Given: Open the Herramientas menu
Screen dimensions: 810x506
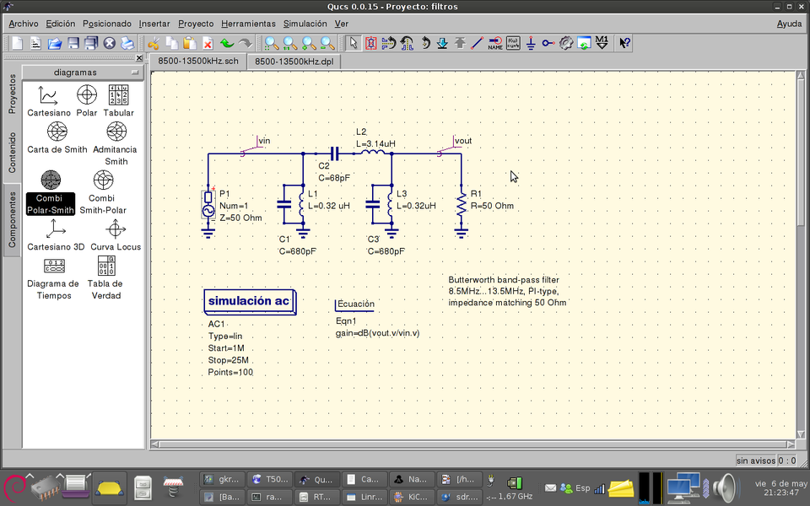Looking at the screenshot, I should 248,24.
